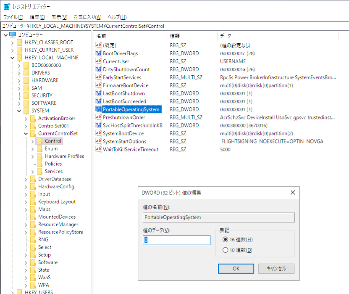The height and width of the screenshot is (294, 349).
Task: Click the CurrentUser string value icon
Action: pyautogui.click(x=99, y=61)
